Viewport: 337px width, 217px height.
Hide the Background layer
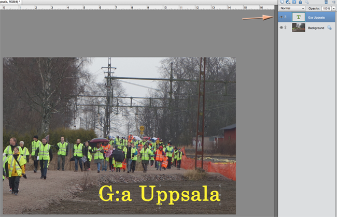point(281,27)
